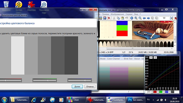
Task: Click the Undo arrow icon in IrfanView
Action: 126,18
